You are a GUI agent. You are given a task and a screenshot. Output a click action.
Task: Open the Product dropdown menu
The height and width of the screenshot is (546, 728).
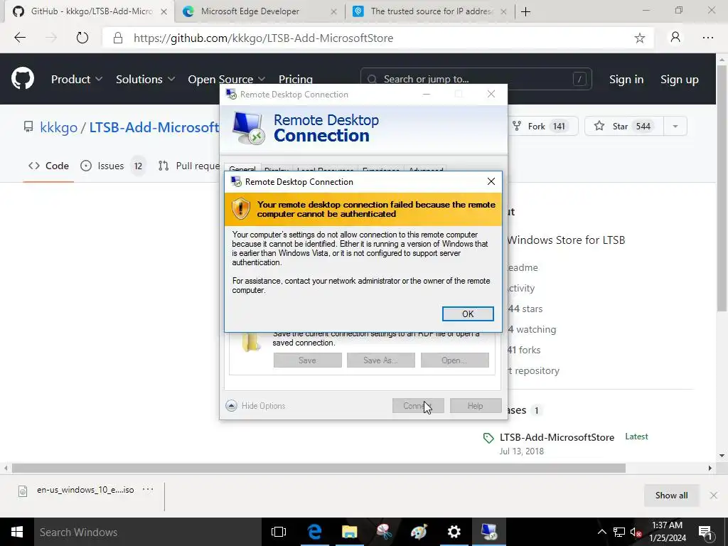coord(77,79)
